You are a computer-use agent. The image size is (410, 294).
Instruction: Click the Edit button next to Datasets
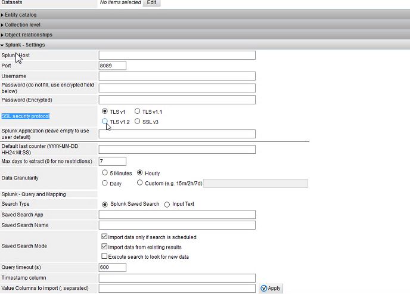pos(151,2)
